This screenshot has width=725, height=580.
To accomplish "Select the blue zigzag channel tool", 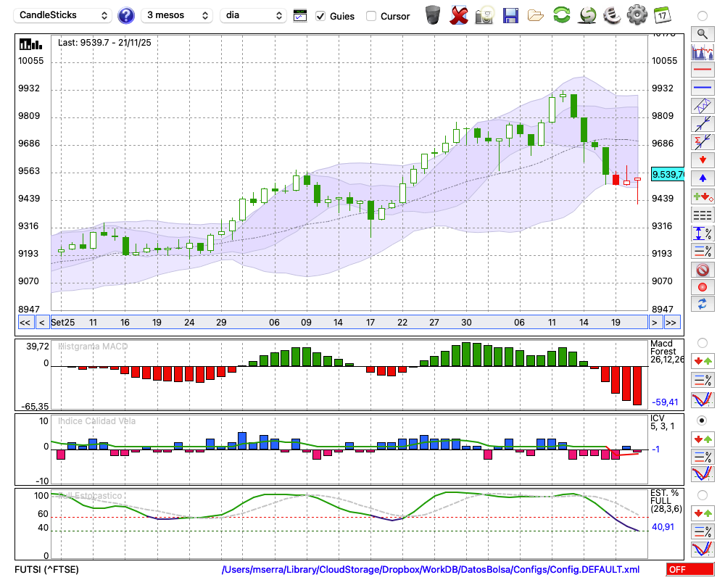I will [703, 105].
